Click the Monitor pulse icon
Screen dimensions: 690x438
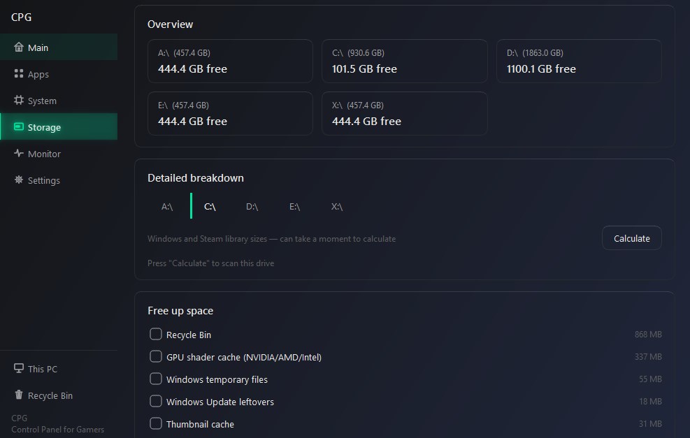(x=18, y=153)
